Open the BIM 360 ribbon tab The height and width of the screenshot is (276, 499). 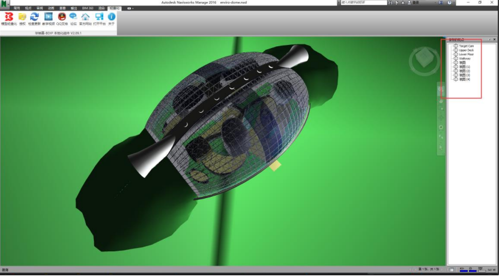[x=88, y=8]
